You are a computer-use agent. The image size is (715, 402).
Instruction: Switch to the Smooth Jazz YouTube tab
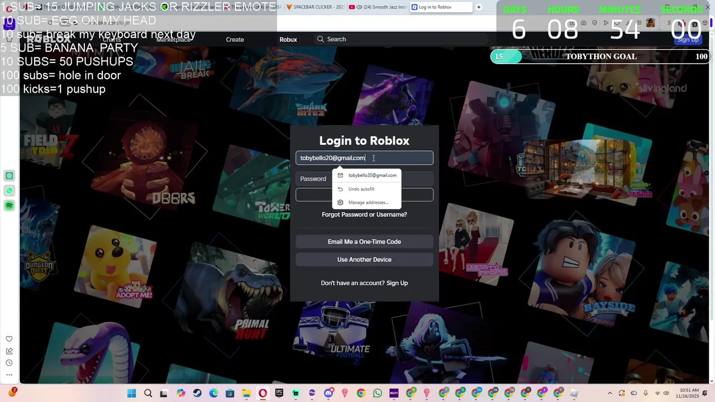[x=378, y=7]
